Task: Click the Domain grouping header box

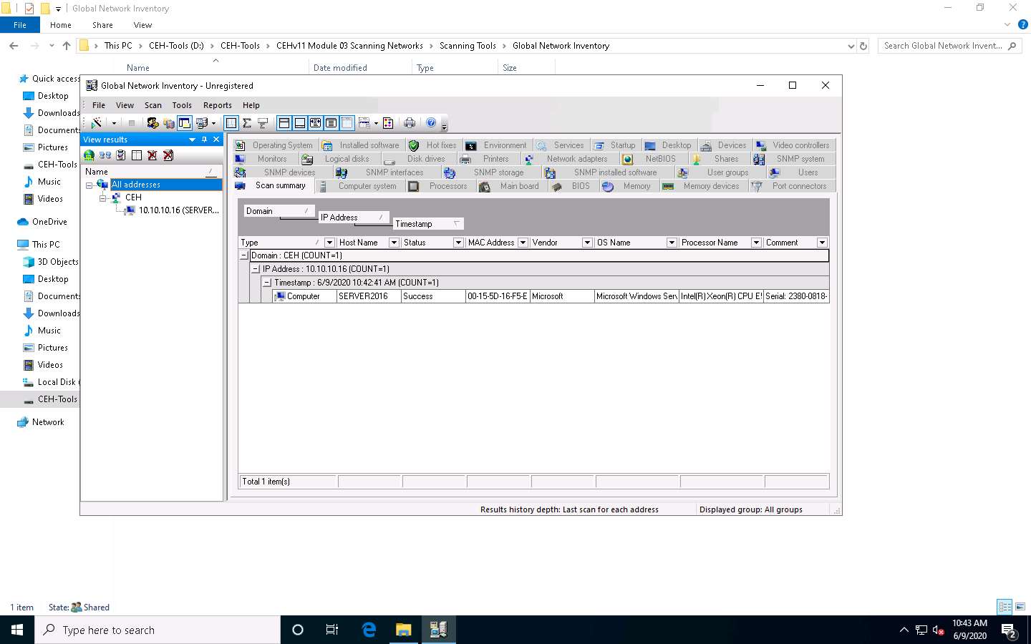Action: pyautogui.click(x=279, y=211)
